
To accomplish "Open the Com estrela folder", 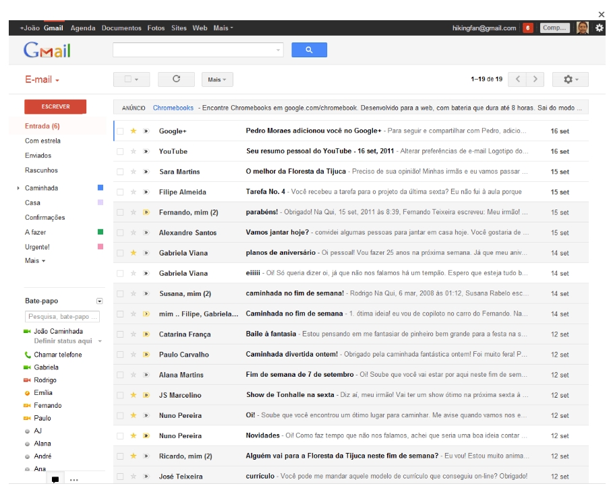I will [42, 141].
